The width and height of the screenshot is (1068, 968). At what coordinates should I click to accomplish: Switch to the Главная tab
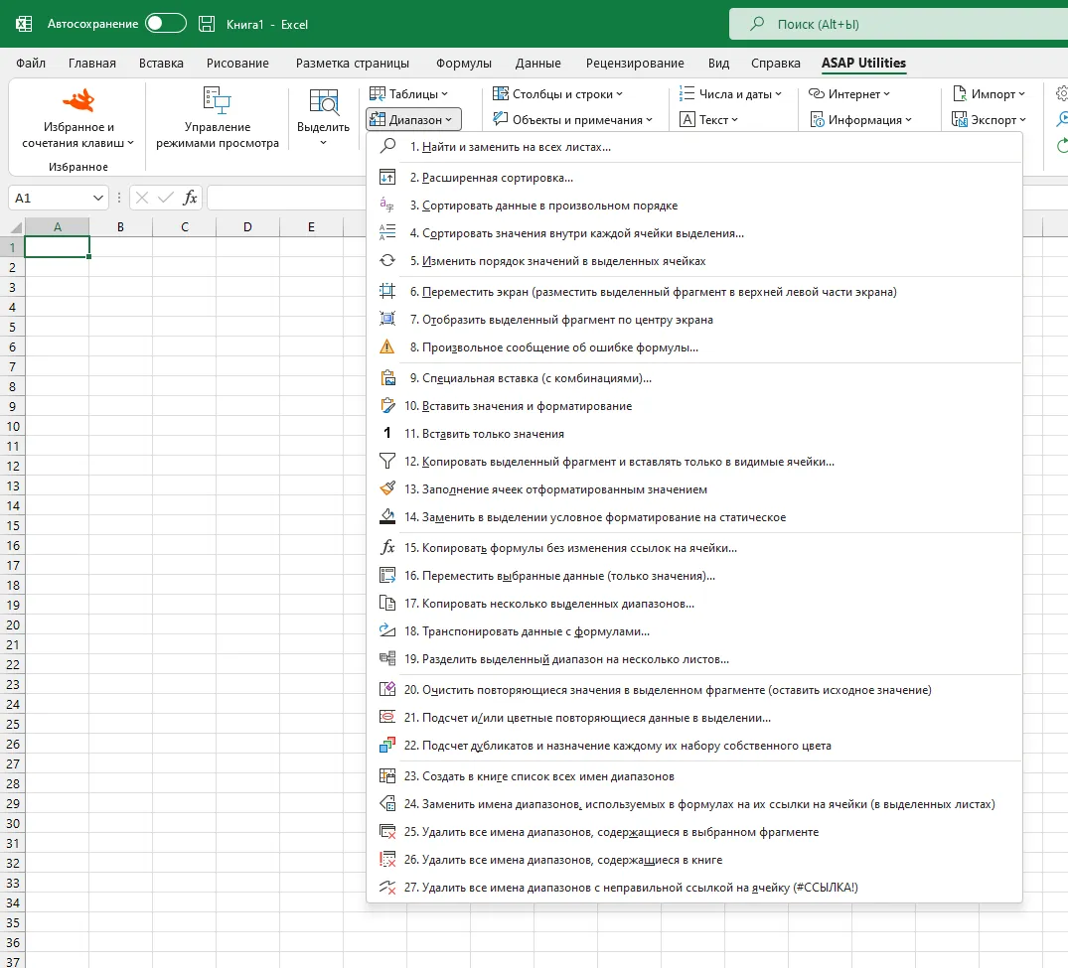click(92, 64)
